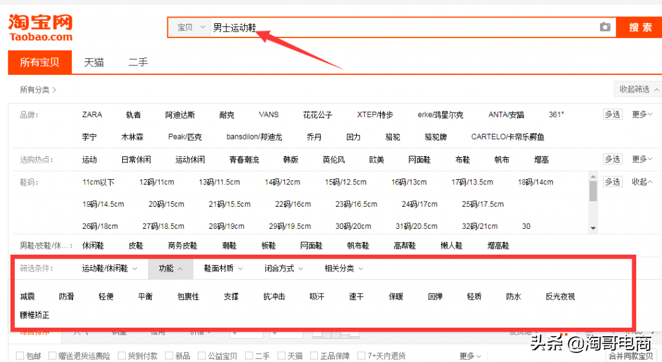Open the 宝贝 search type dropdown

tap(191, 27)
